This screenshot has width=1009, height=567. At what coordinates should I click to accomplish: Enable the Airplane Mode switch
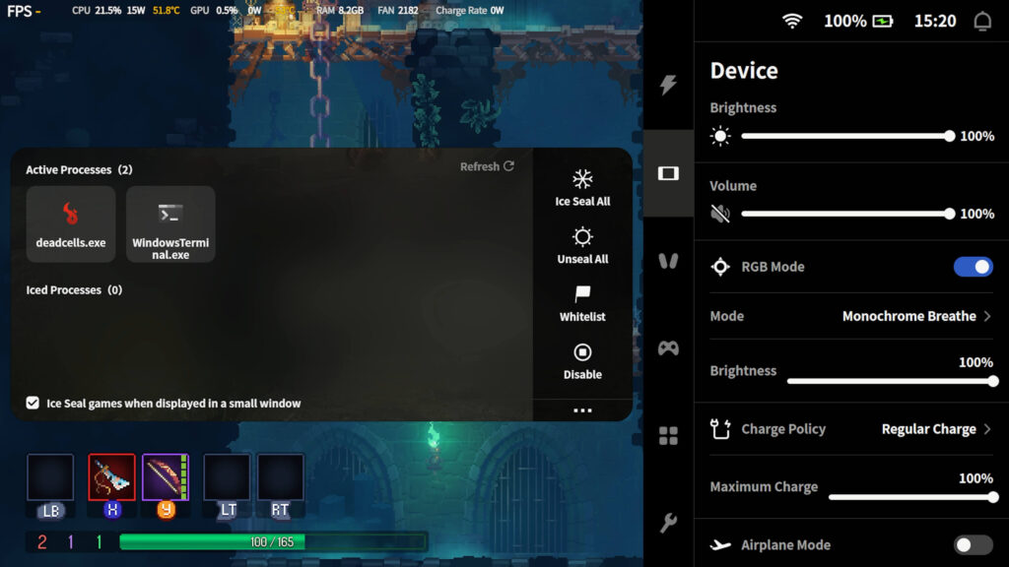[x=973, y=545]
